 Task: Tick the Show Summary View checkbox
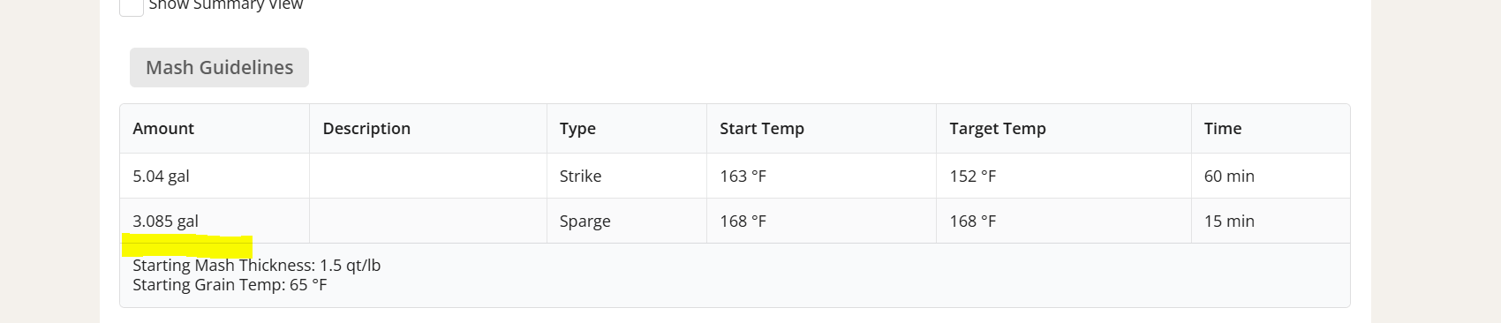(132, 6)
